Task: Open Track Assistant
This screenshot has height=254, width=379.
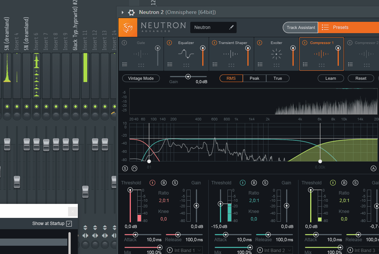Action: [301, 27]
